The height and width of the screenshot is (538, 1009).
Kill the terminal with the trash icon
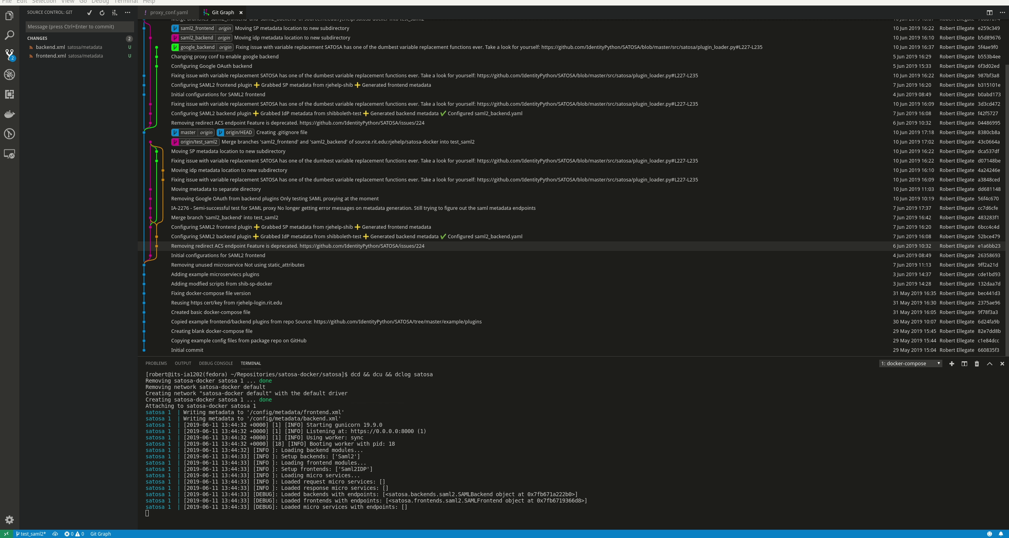click(x=977, y=363)
